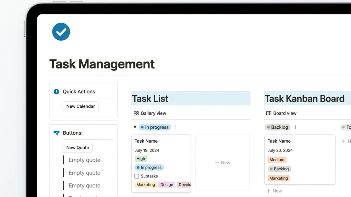The height and width of the screenshot is (197, 351).
Task: Click the Backlog status pill on the card
Action: [x=279, y=169]
